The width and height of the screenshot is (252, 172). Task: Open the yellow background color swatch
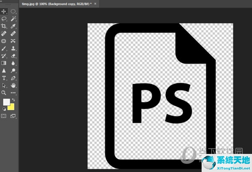11,107
